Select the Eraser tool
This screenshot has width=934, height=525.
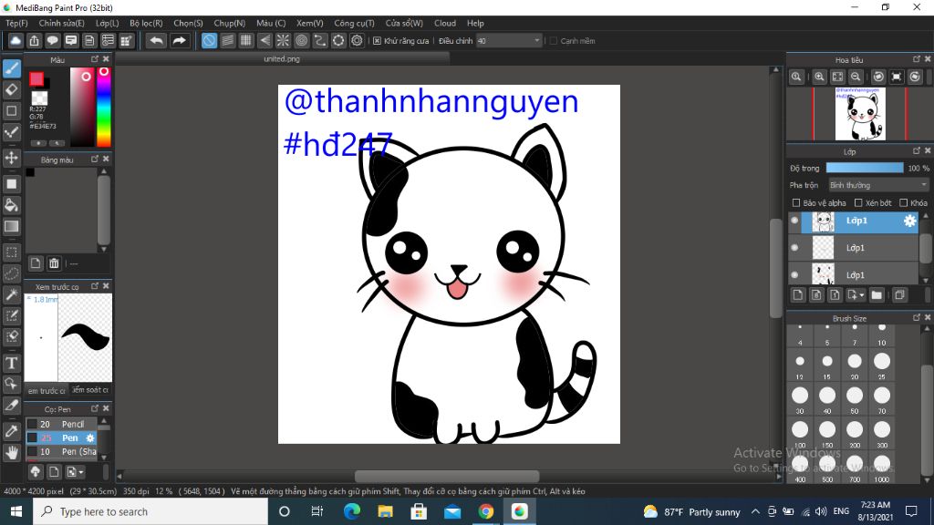click(11, 90)
